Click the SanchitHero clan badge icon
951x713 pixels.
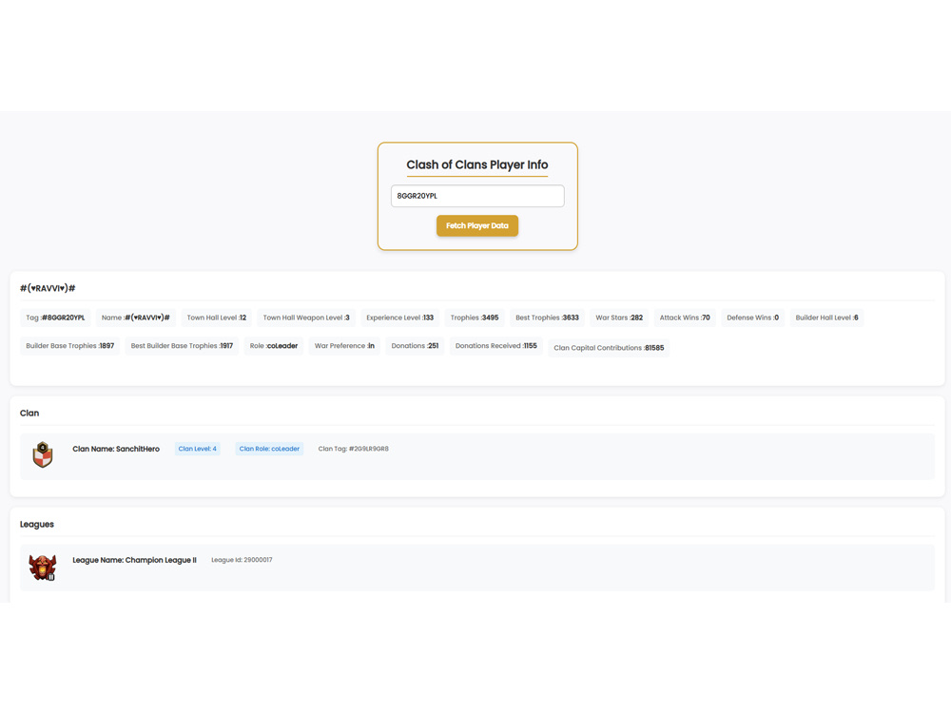(x=43, y=454)
